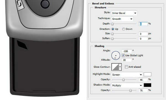Click the white highlight color swatch
The image size is (166, 100).
(147, 74)
